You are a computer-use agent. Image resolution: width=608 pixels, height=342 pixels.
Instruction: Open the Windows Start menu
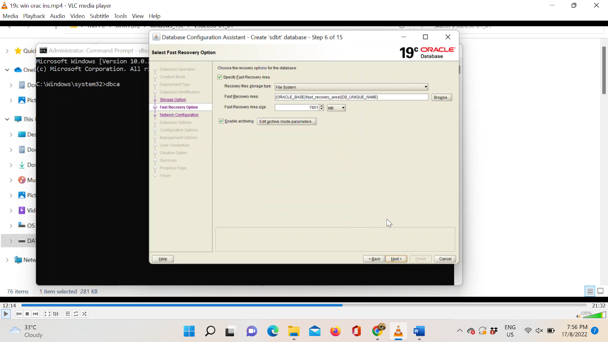tap(189, 331)
